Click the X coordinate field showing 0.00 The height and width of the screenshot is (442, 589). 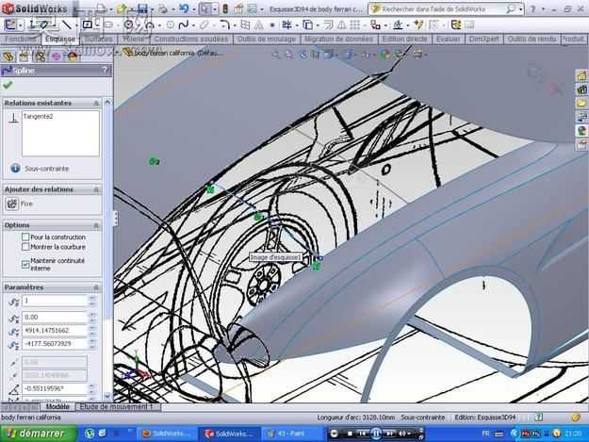(55, 318)
